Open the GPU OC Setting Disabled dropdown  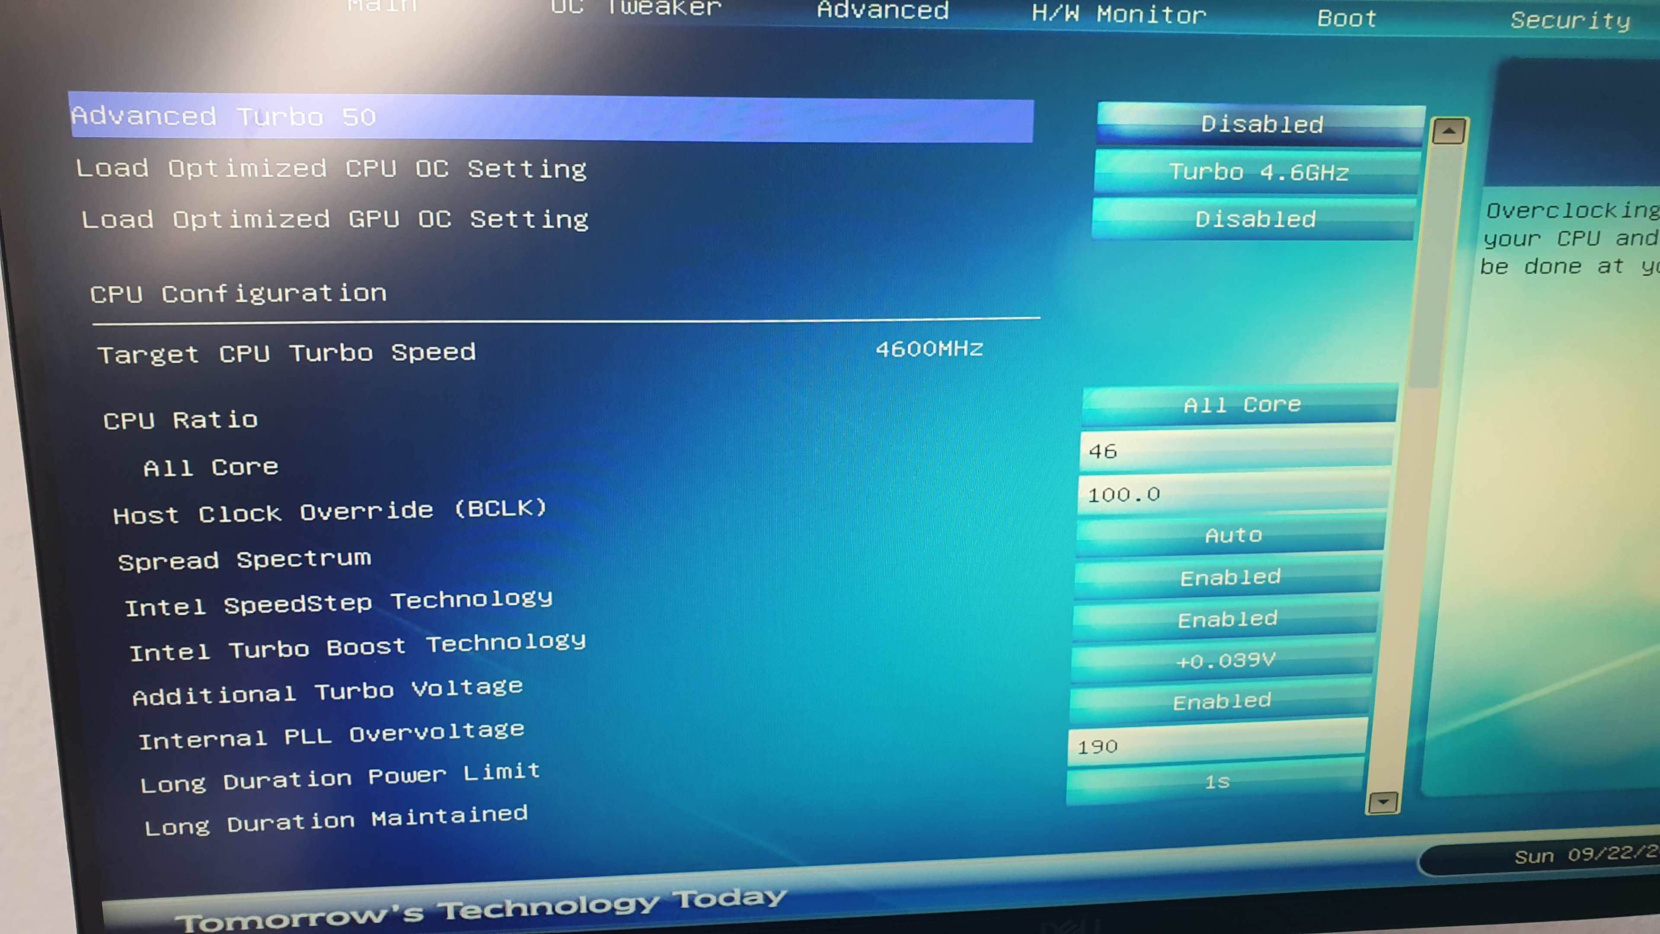1254,219
